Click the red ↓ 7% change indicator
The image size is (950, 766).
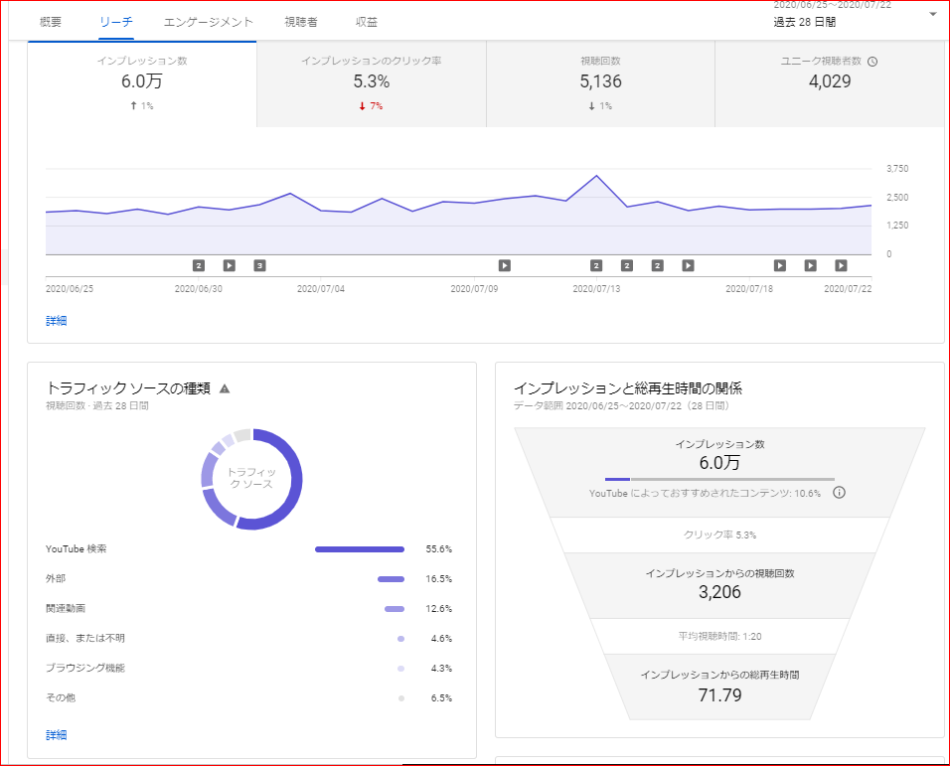pos(371,106)
